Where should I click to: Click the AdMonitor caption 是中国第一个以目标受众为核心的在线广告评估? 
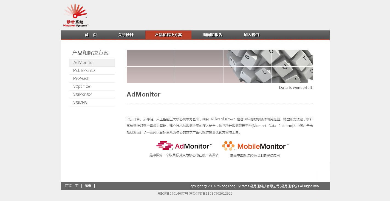point(184,155)
